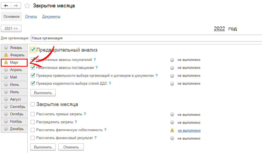
Task: Open the Документы tab
Action: 51,17
